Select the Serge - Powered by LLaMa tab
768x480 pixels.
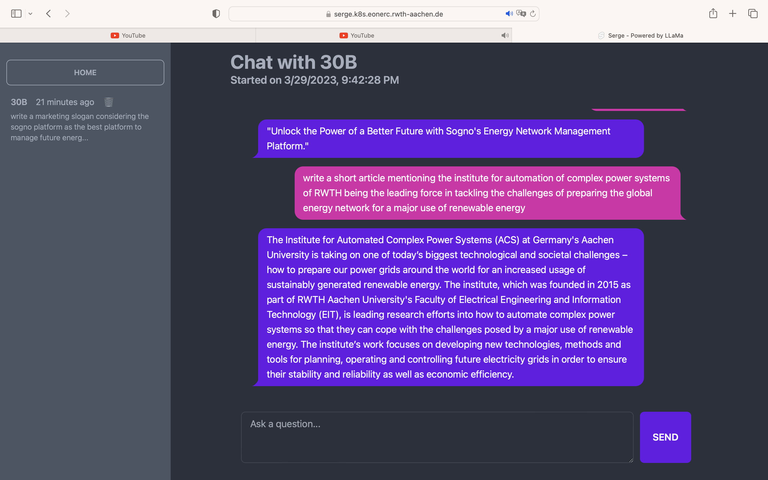point(640,35)
